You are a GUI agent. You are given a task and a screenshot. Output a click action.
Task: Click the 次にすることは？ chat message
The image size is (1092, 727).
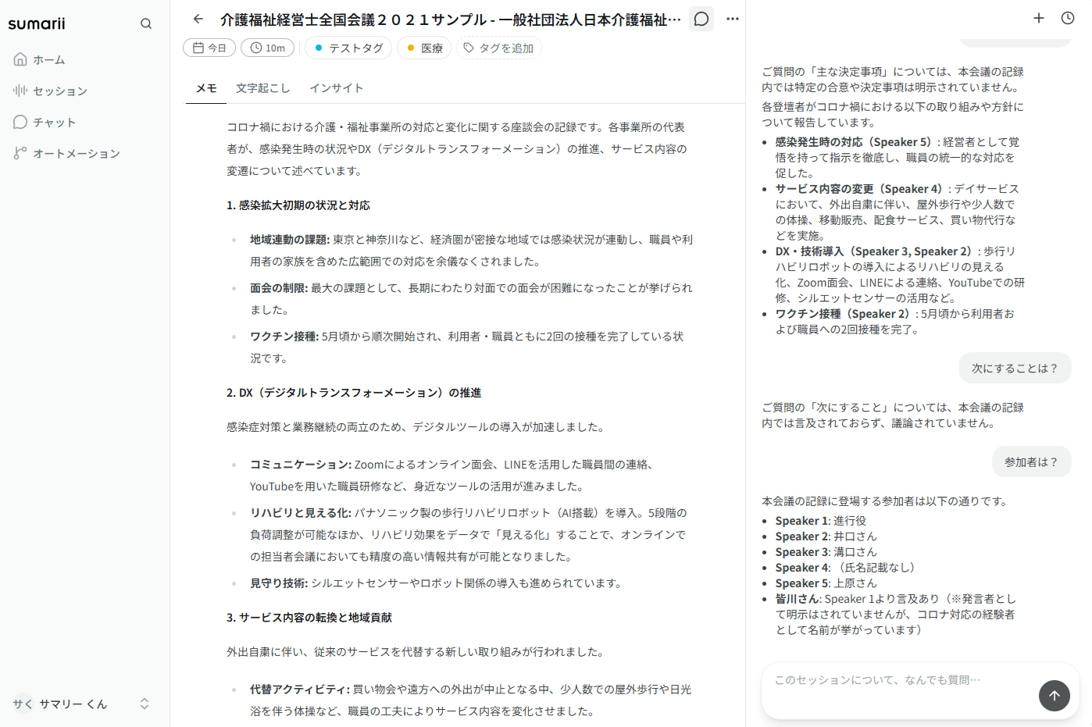click(x=1015, y=368)
